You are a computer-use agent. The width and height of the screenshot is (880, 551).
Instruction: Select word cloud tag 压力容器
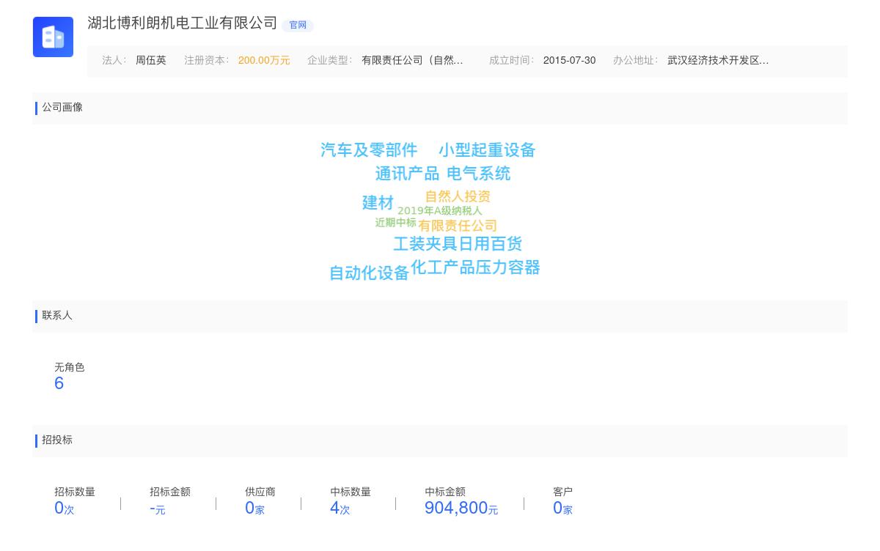(507, 267)
